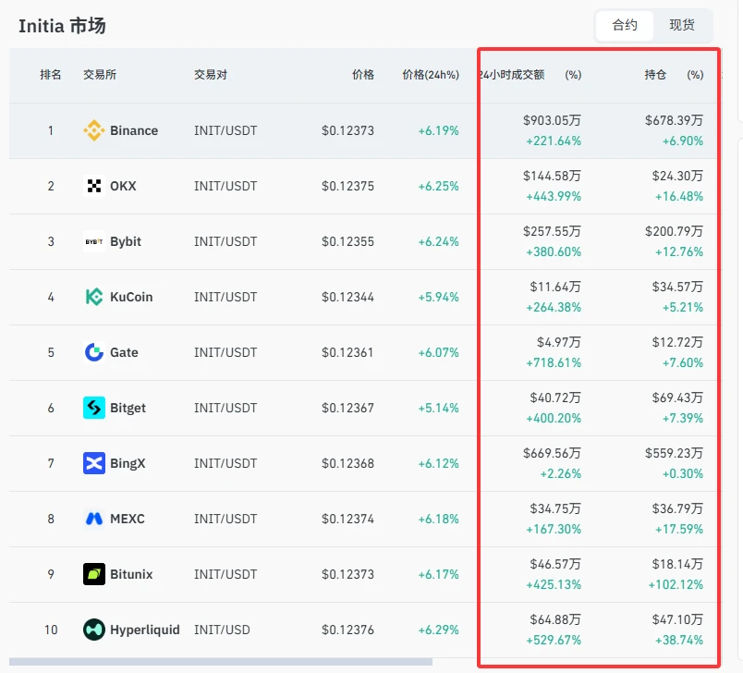
Task: Sort by the 排名 column header
Action: point(51,74)
